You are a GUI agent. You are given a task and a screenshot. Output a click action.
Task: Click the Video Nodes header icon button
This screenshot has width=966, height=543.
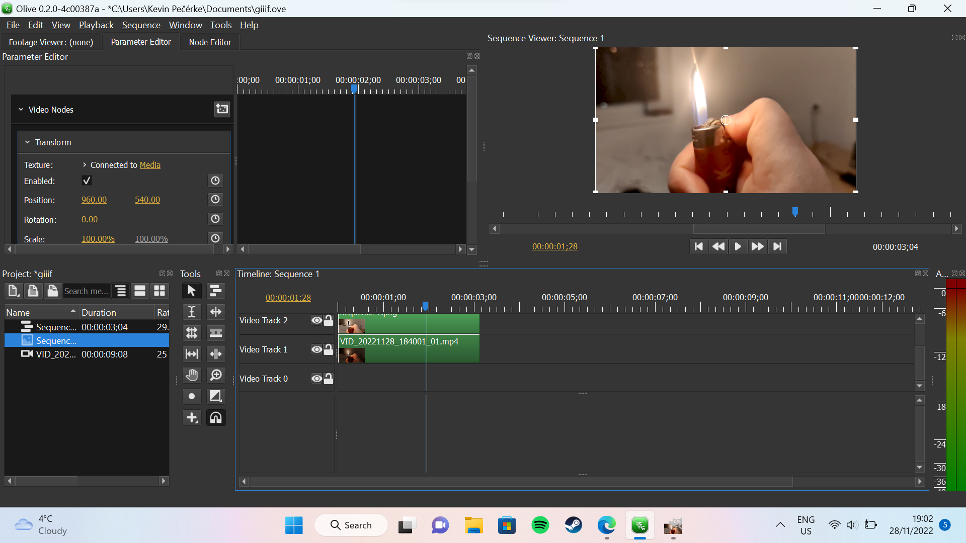pos(222,109)
